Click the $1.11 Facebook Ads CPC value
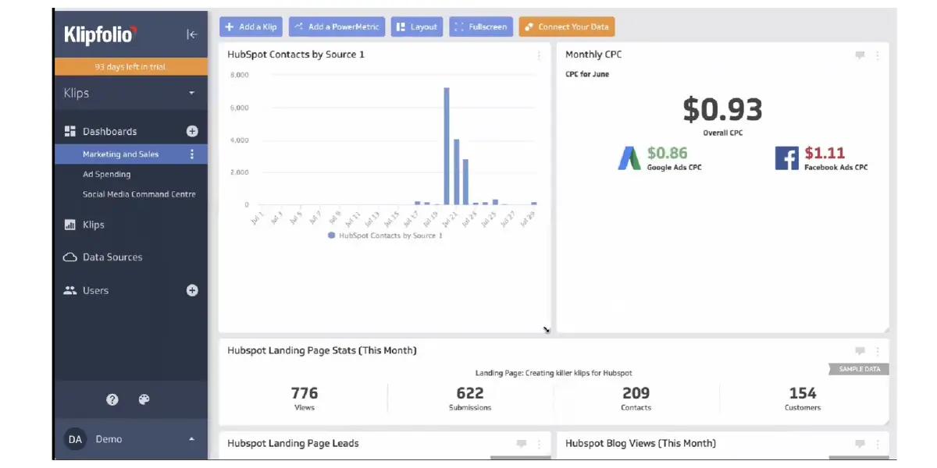 825,153
